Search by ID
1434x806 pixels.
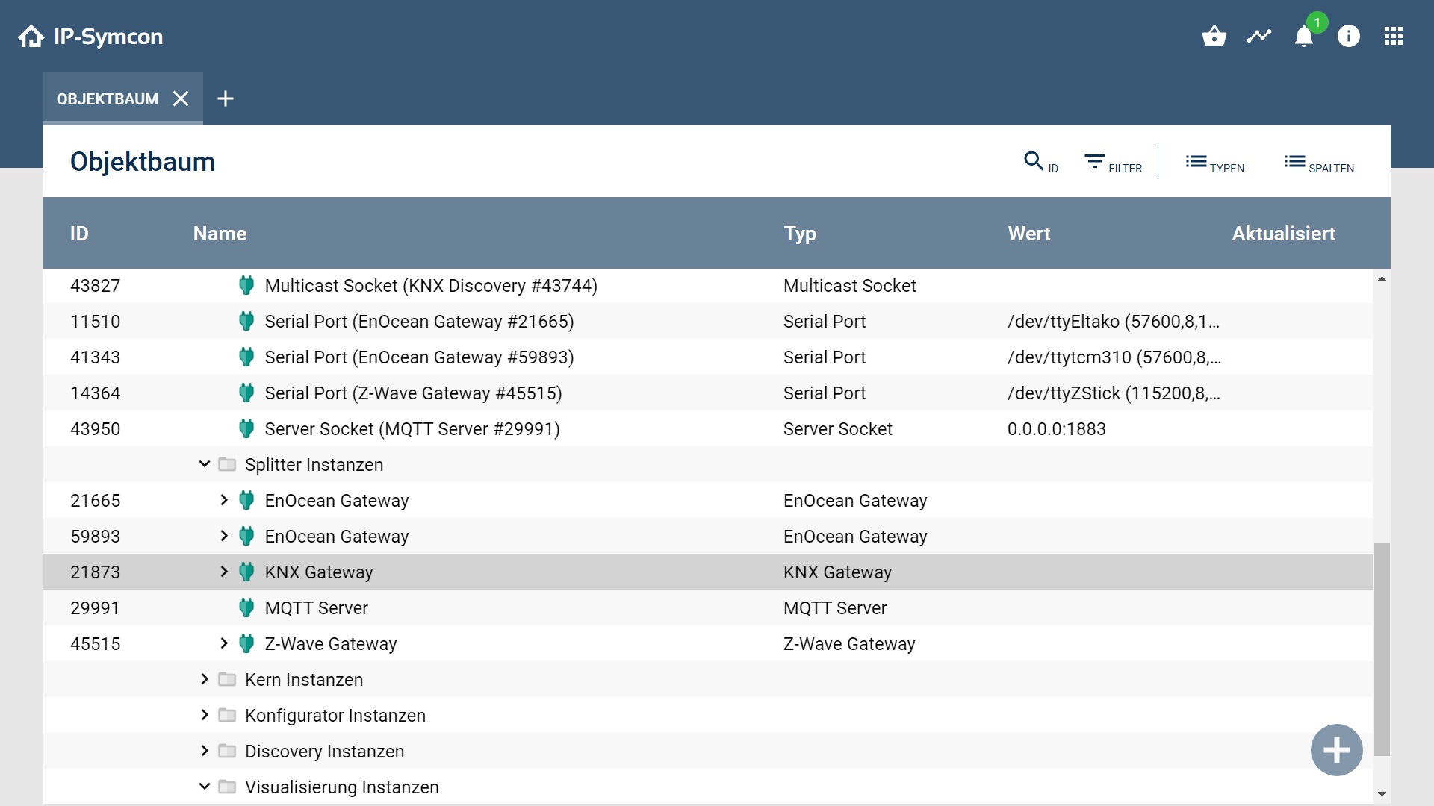(x=1041, y=162)
